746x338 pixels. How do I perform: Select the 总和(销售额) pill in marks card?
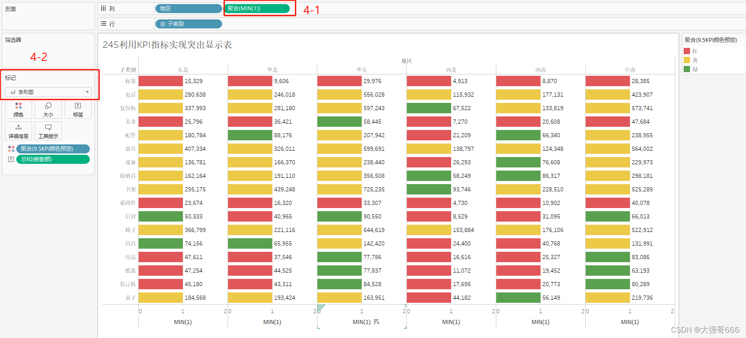(53, 159)
